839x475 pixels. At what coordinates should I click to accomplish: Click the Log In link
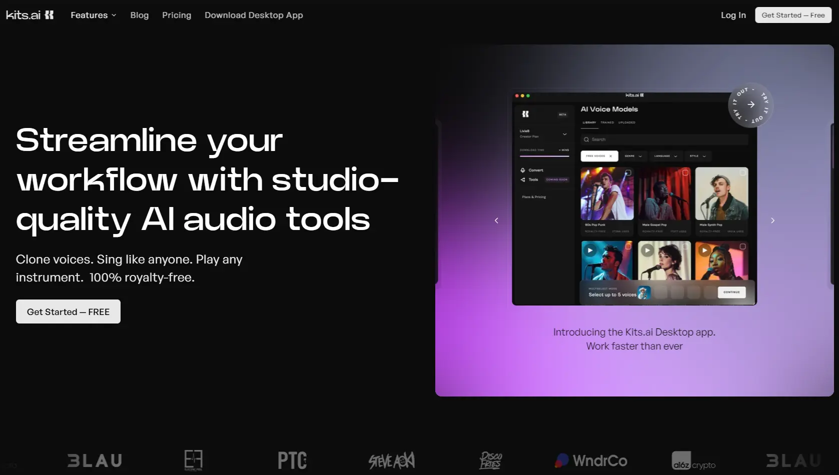click(733, 15)
